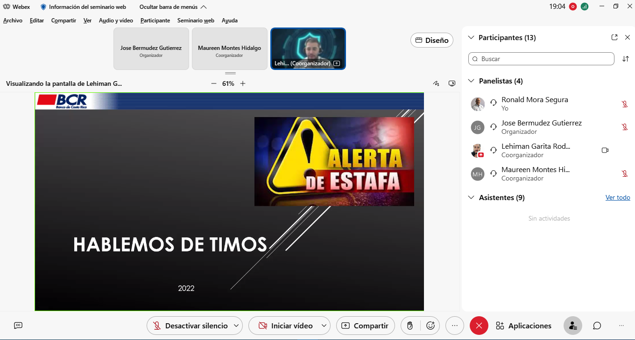Open the Participante menu
This screenshot has height=340, width=635.
(155, 21)
